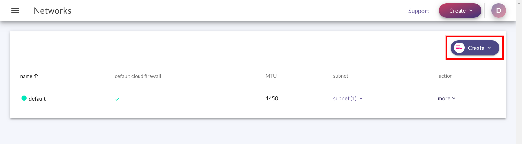Click the MTU value 1450
522x144 pixels.
coord(272,98)
